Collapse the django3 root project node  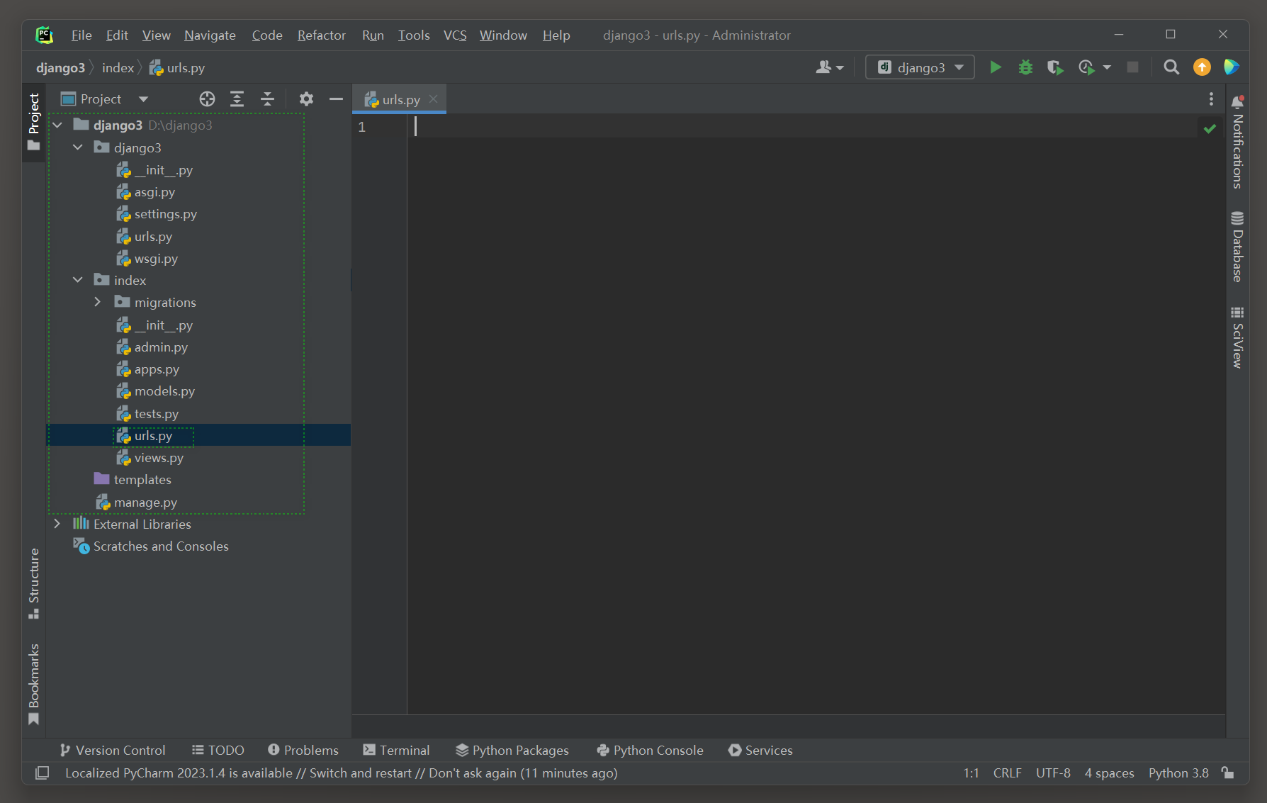coord(57,125)
